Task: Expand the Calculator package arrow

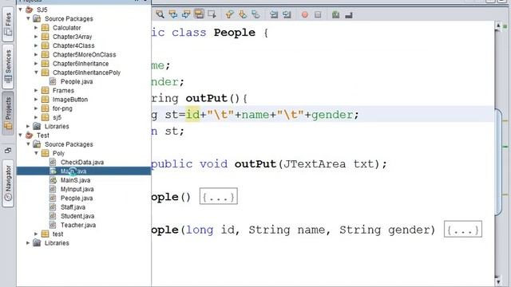Action: [36, 28]
